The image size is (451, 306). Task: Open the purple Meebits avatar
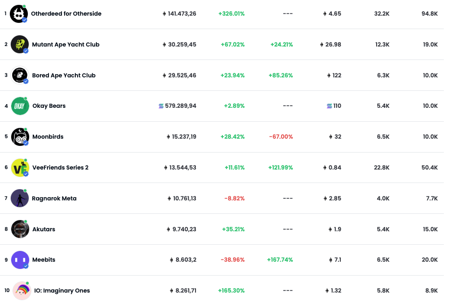click(x=20, y=260)
